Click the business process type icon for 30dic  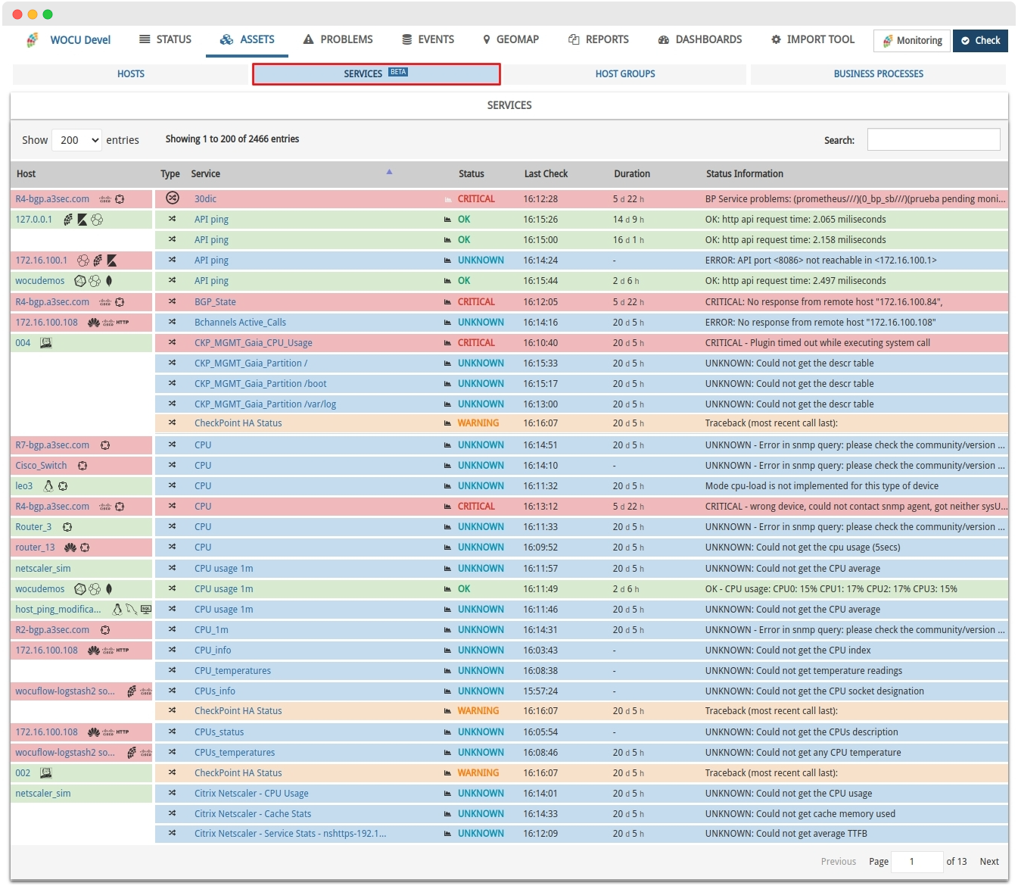point(173,198)
